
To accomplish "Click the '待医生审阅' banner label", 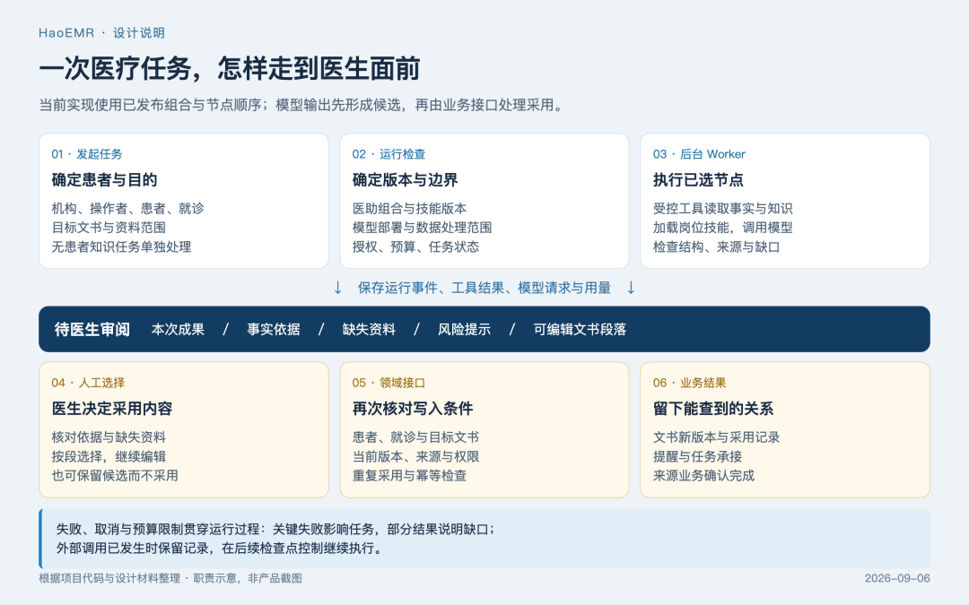I will pyautogui.click(x=92, y=329).
